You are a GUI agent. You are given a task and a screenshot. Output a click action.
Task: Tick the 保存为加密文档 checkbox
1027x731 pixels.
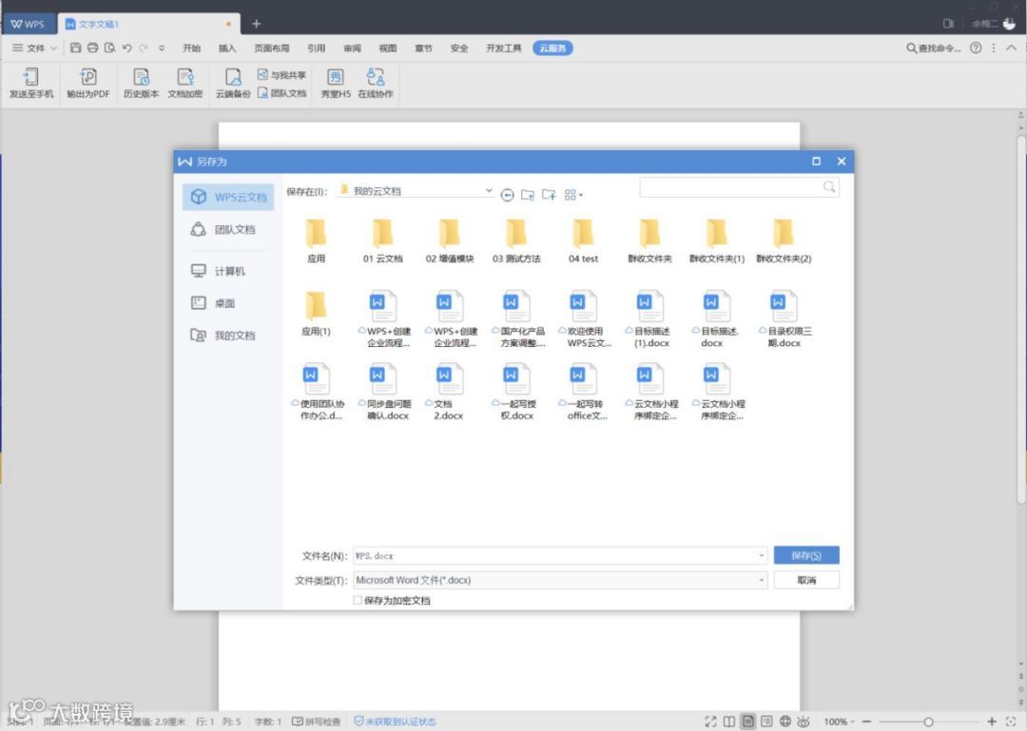pyautogui.click(x=358, y=600)
